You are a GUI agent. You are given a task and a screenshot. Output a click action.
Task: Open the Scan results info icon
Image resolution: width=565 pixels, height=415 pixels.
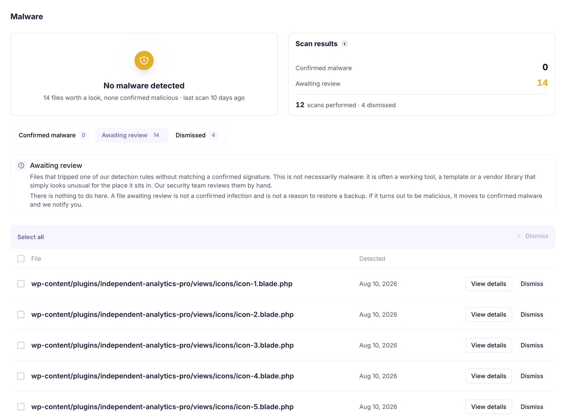point(345,44)
